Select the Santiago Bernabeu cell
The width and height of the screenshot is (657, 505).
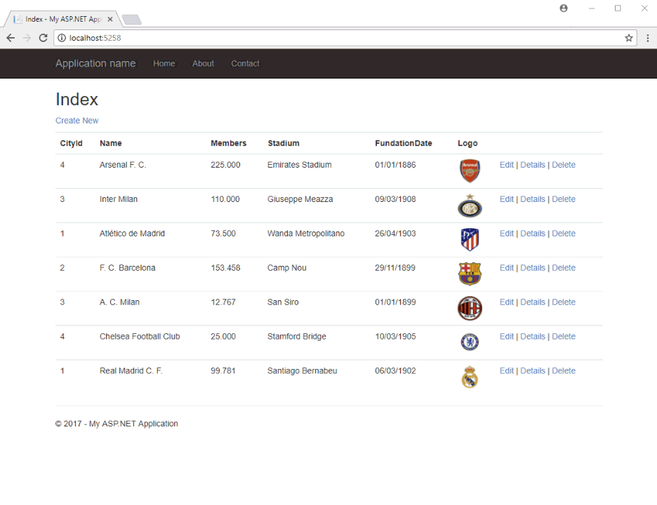tap(302, 371)
